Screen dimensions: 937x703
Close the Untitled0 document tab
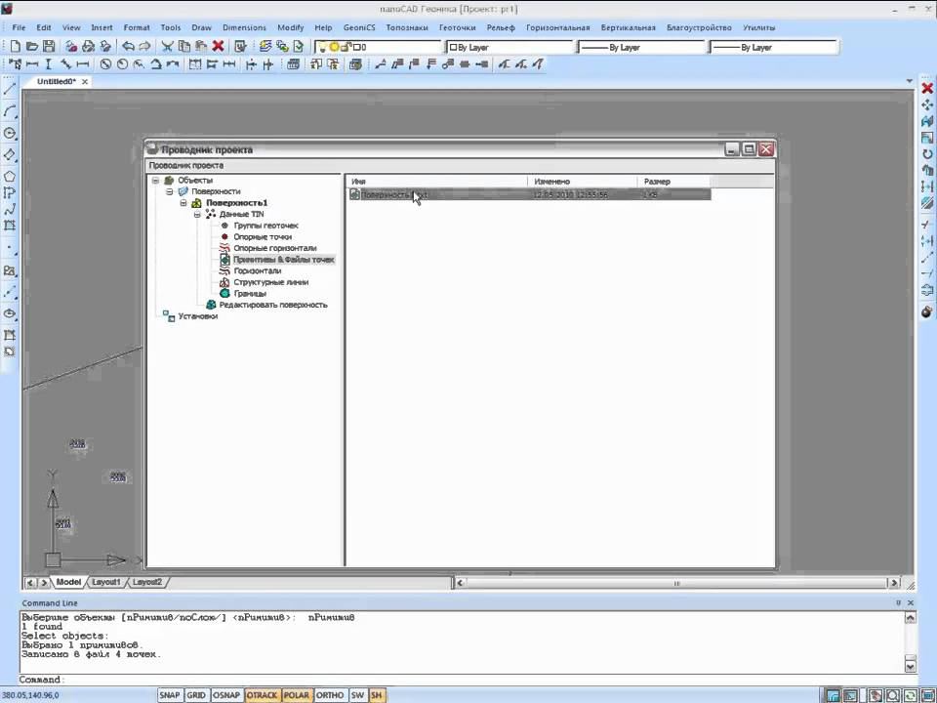85,81
